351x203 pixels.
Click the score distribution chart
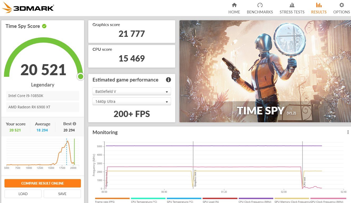(x=43, y=154)
